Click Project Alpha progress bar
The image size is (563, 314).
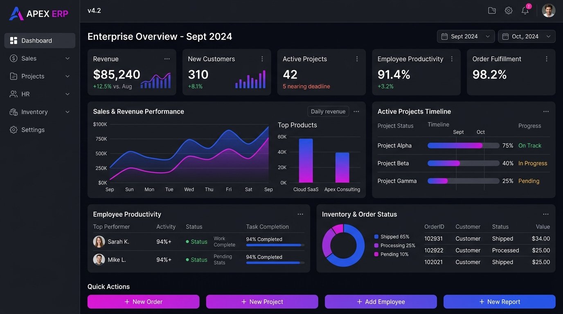[464, 146]
